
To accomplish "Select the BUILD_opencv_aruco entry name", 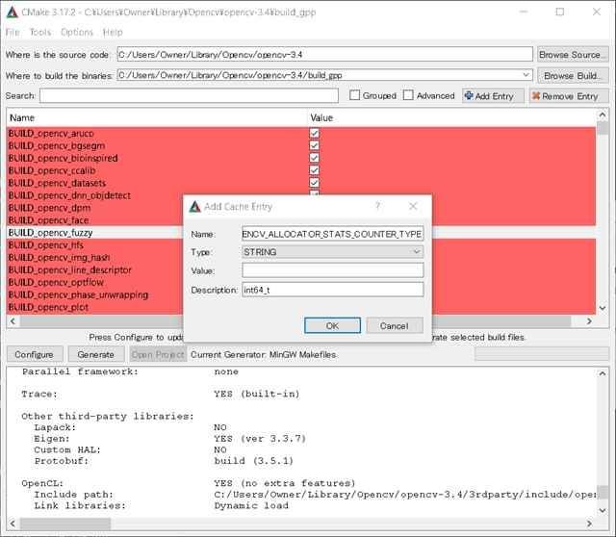I will [51, 134].
